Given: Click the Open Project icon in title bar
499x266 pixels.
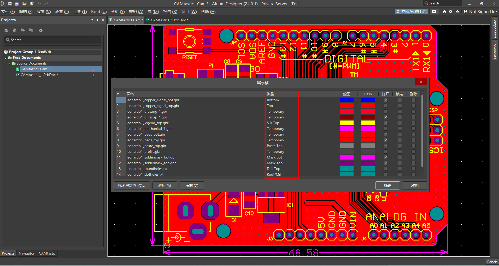Looking at the screenshot, I should (32, 4).
